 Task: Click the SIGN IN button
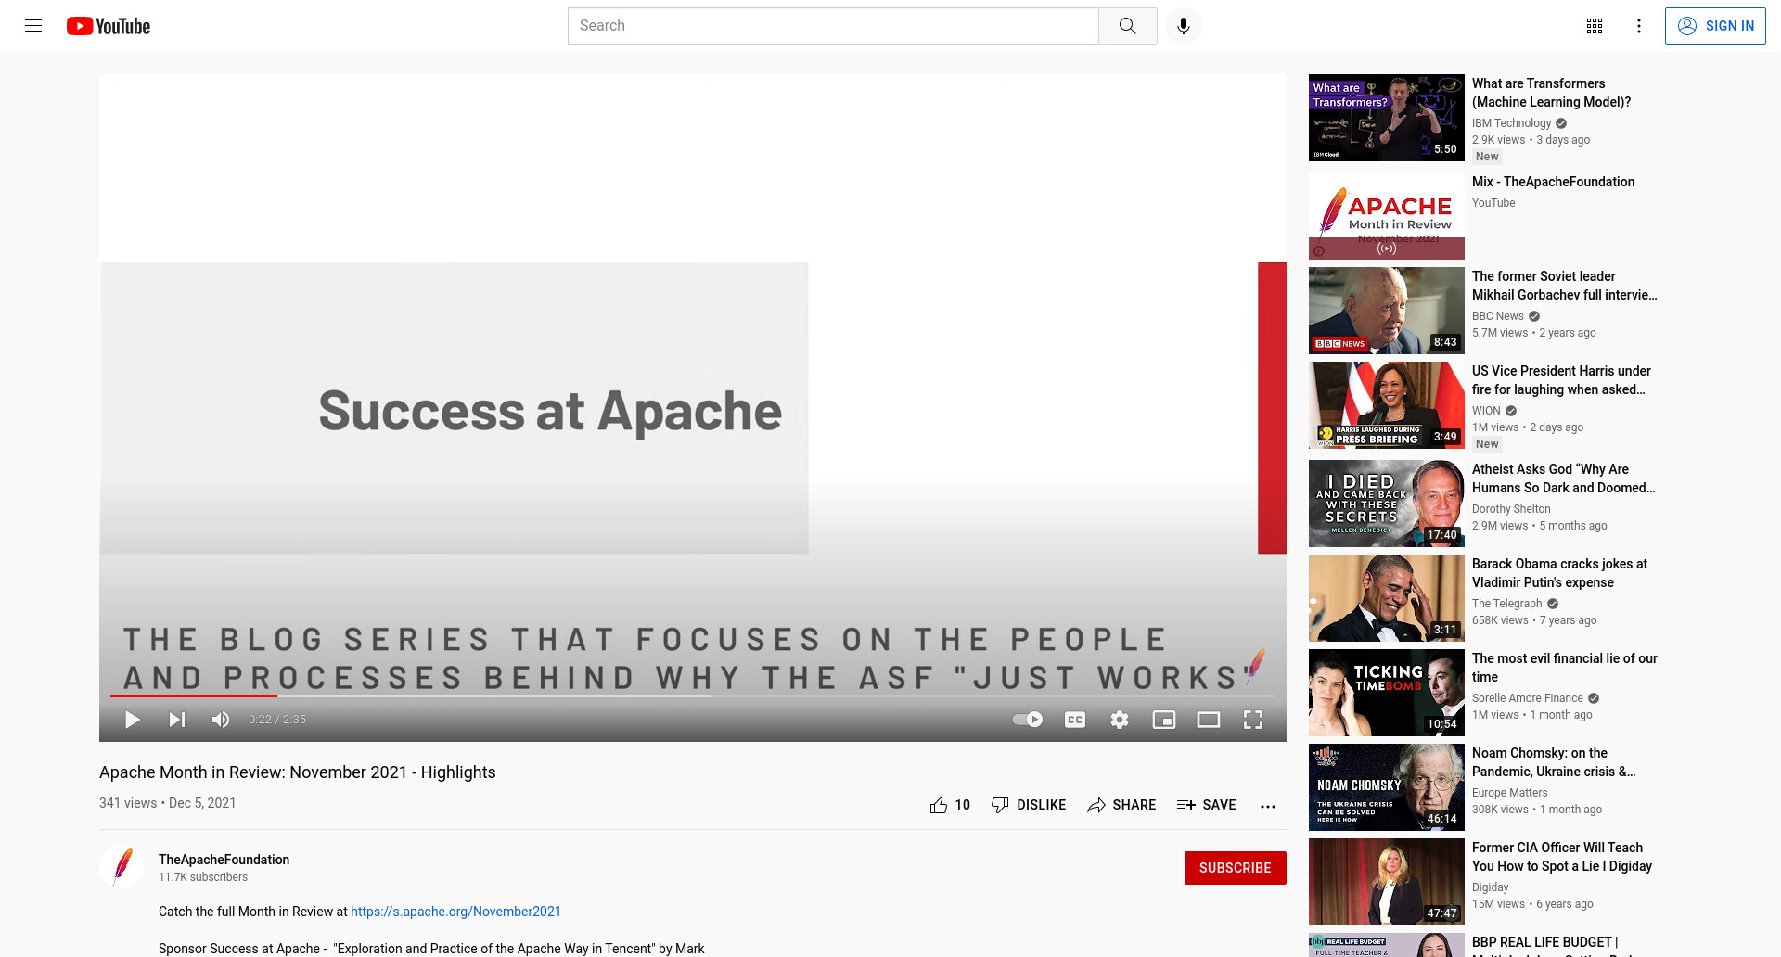point(1715,26)
